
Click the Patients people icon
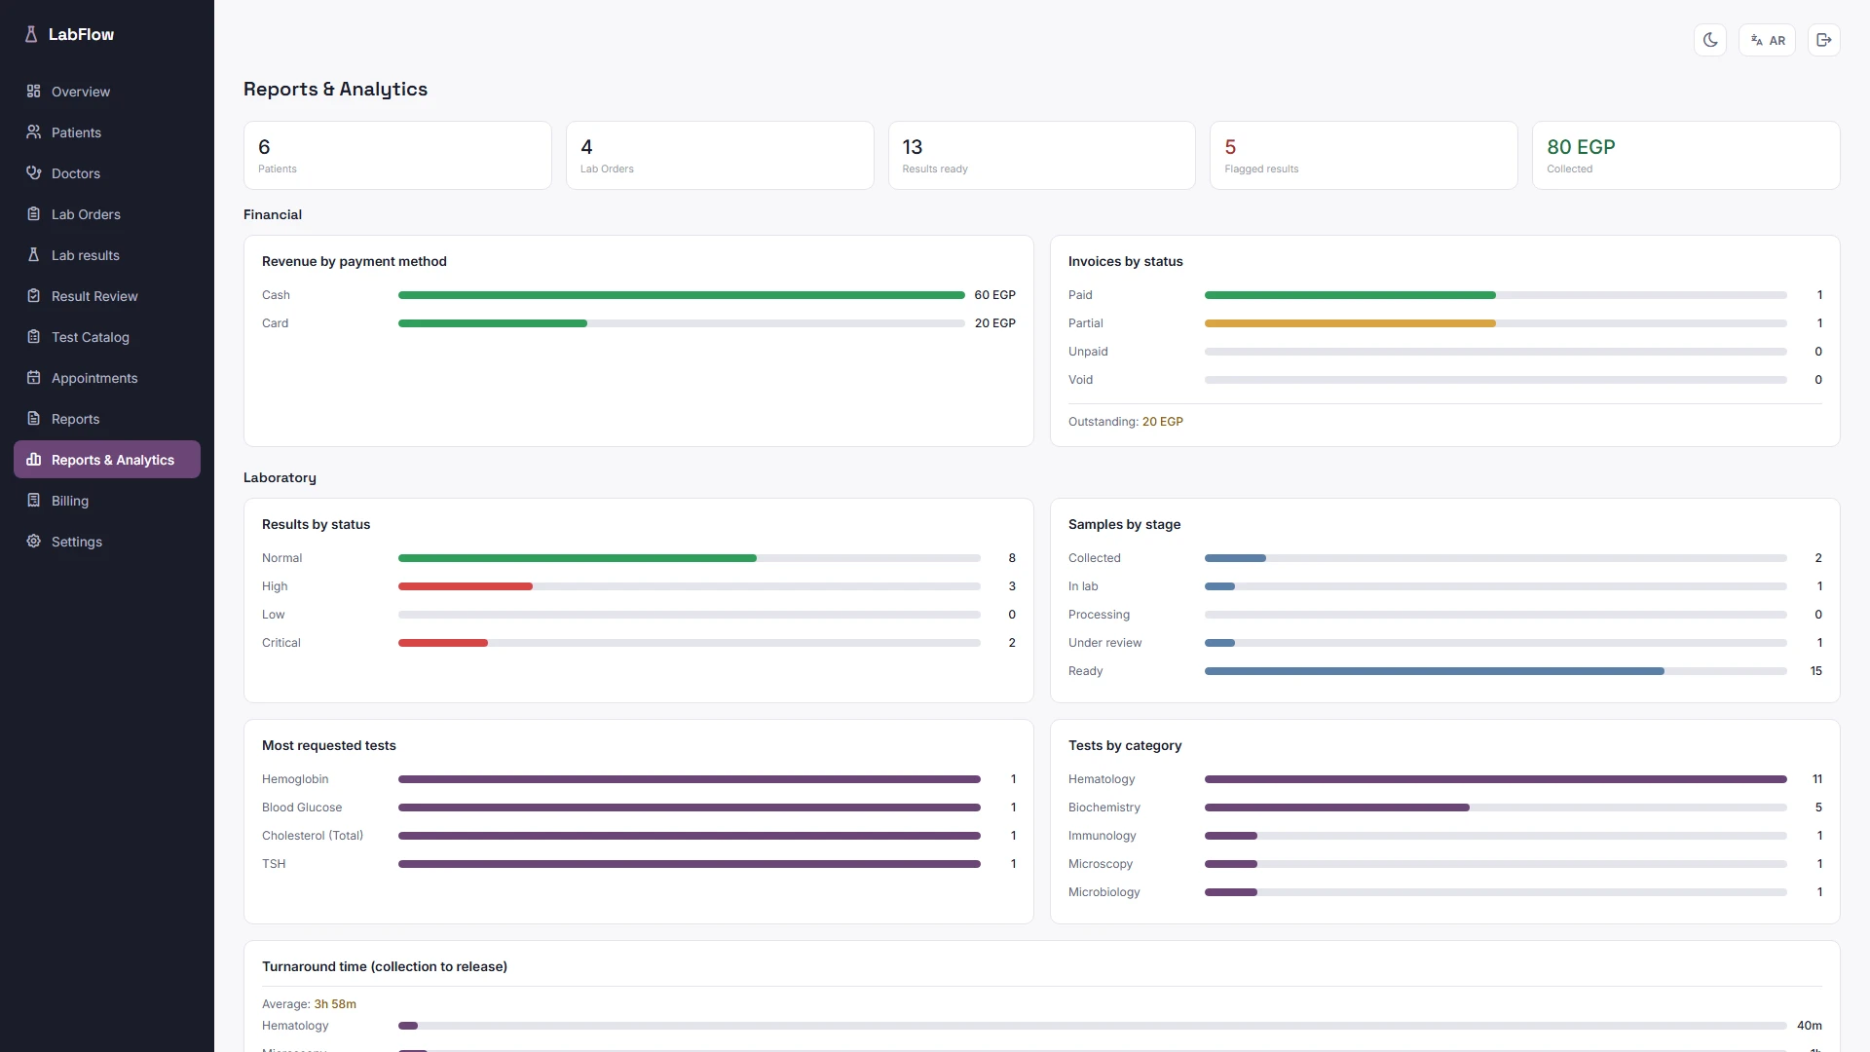pyautogui.click(x=33, y=131)
